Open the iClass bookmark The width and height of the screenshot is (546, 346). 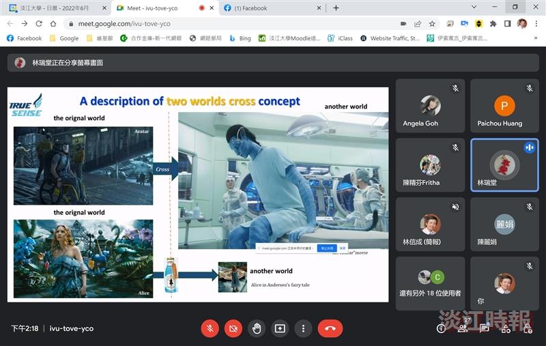coord(340,38)
